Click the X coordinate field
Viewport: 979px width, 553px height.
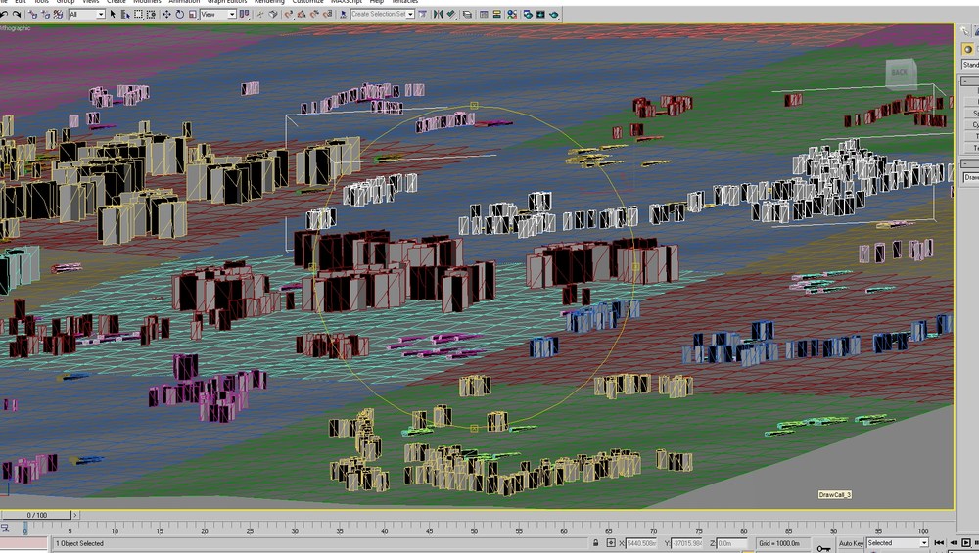click(640, 543)
